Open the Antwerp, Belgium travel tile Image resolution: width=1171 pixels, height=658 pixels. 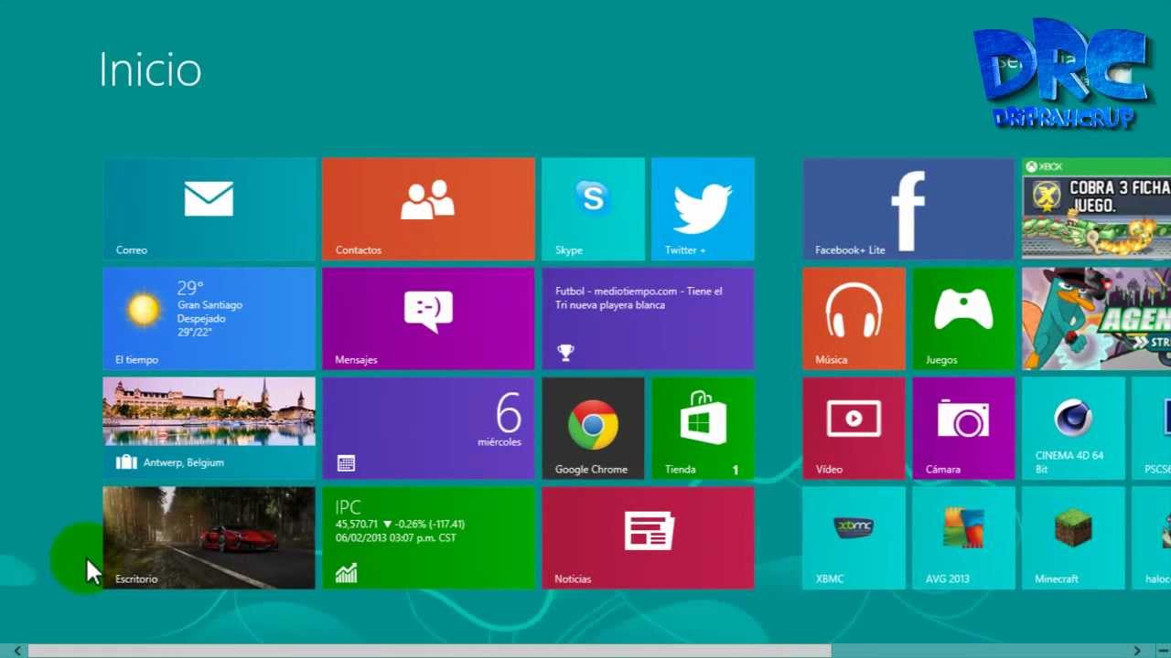(x=209, y=429)
